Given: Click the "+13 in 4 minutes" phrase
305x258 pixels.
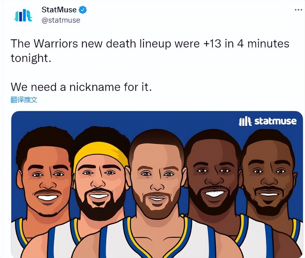Looking at the screenshot, I should 246,44.
